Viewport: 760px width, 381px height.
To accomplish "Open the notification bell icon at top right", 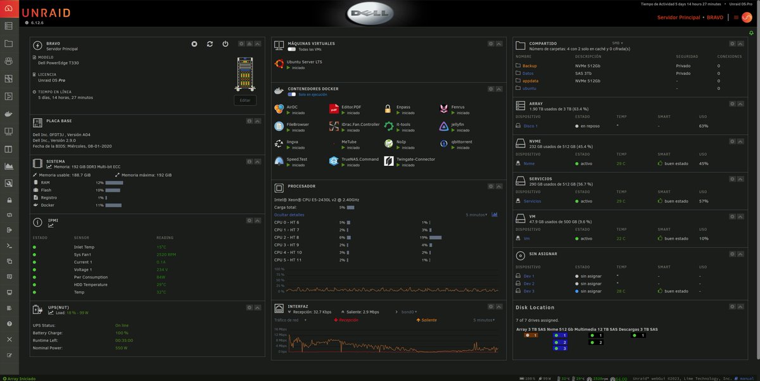I will [752, 32].
